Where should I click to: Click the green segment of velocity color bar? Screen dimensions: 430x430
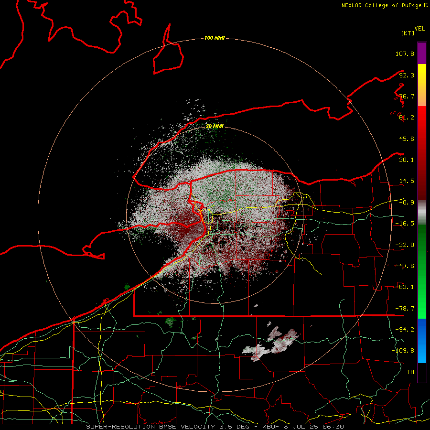[422, 271]
